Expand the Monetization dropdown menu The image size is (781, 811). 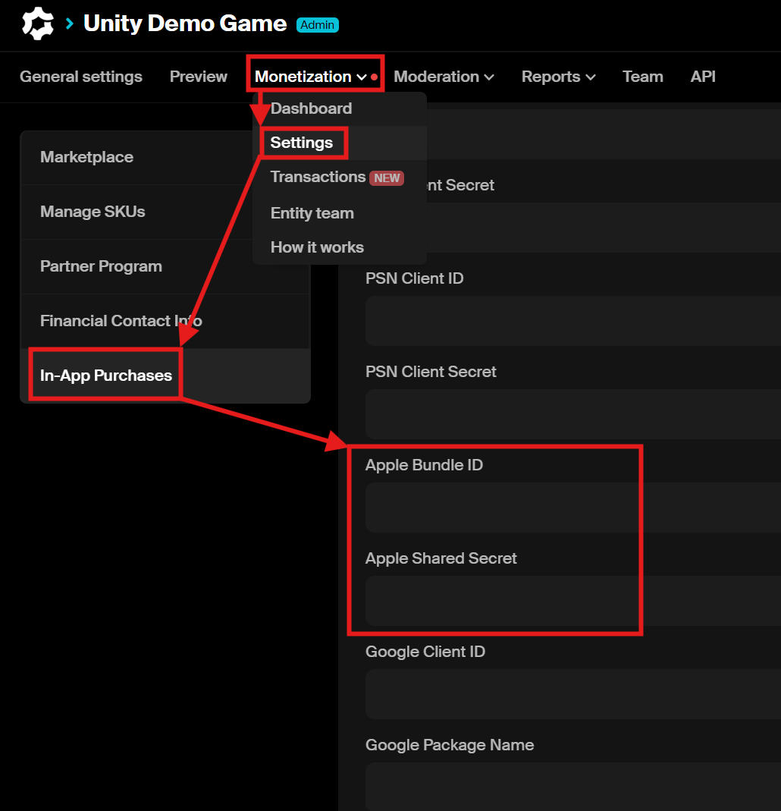click(x=311, y=77)
